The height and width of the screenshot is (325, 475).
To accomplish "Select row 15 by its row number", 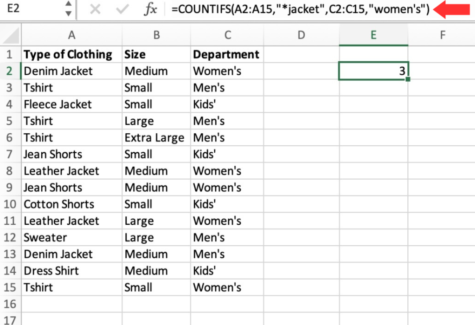I will point(10,287).
